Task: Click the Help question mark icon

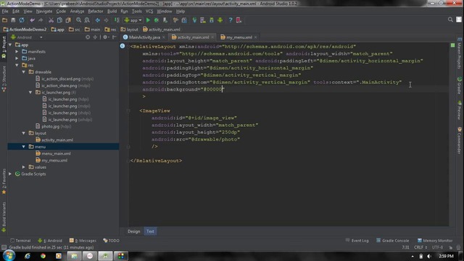Action: pyautogui.click(x=231, y=20)
